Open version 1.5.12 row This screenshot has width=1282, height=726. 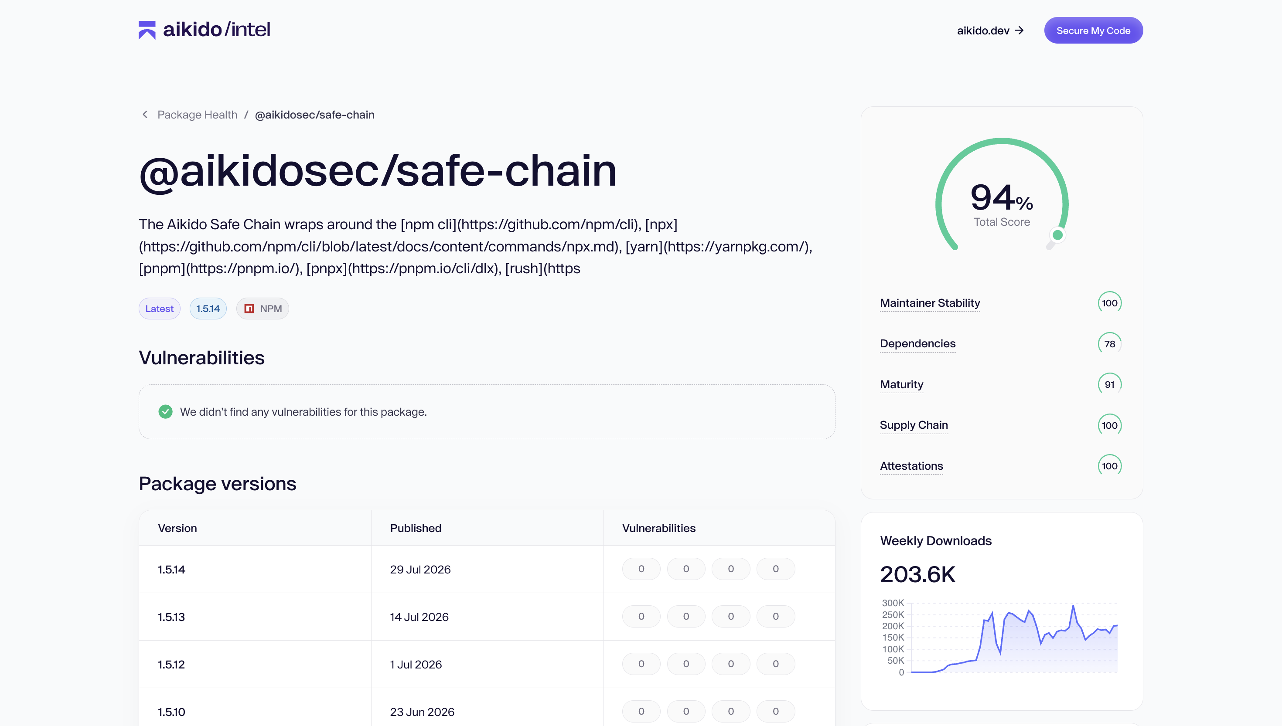pos(487,664)
